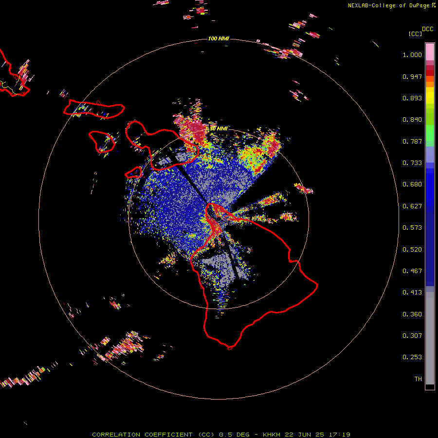Viewport: 438px width, 438px height.
Task: Click the [CC] label above the color scale
Action: click(x=415, y=34)
